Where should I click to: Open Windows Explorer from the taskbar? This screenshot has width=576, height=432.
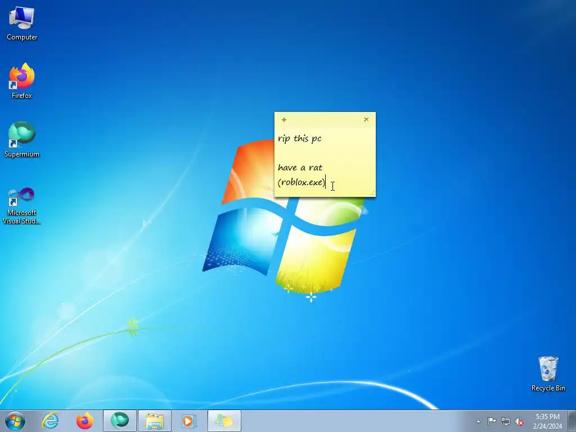tap(155, 421)
